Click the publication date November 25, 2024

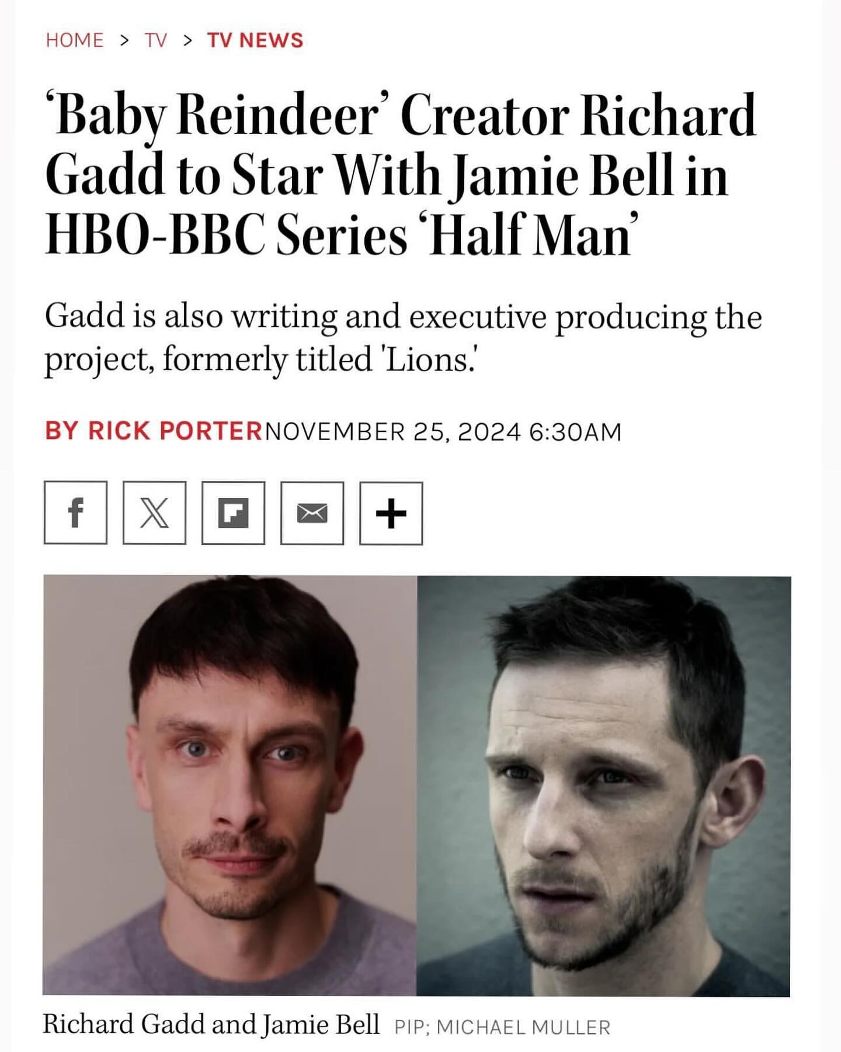pos(393,431)
